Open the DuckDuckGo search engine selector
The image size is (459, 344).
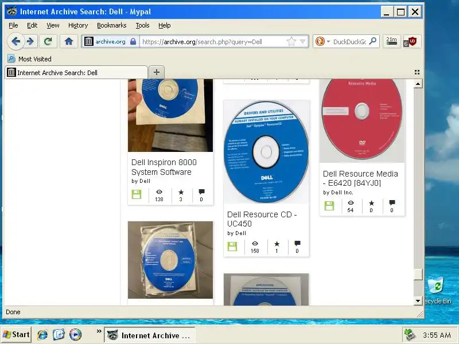(x=322, y=41)
